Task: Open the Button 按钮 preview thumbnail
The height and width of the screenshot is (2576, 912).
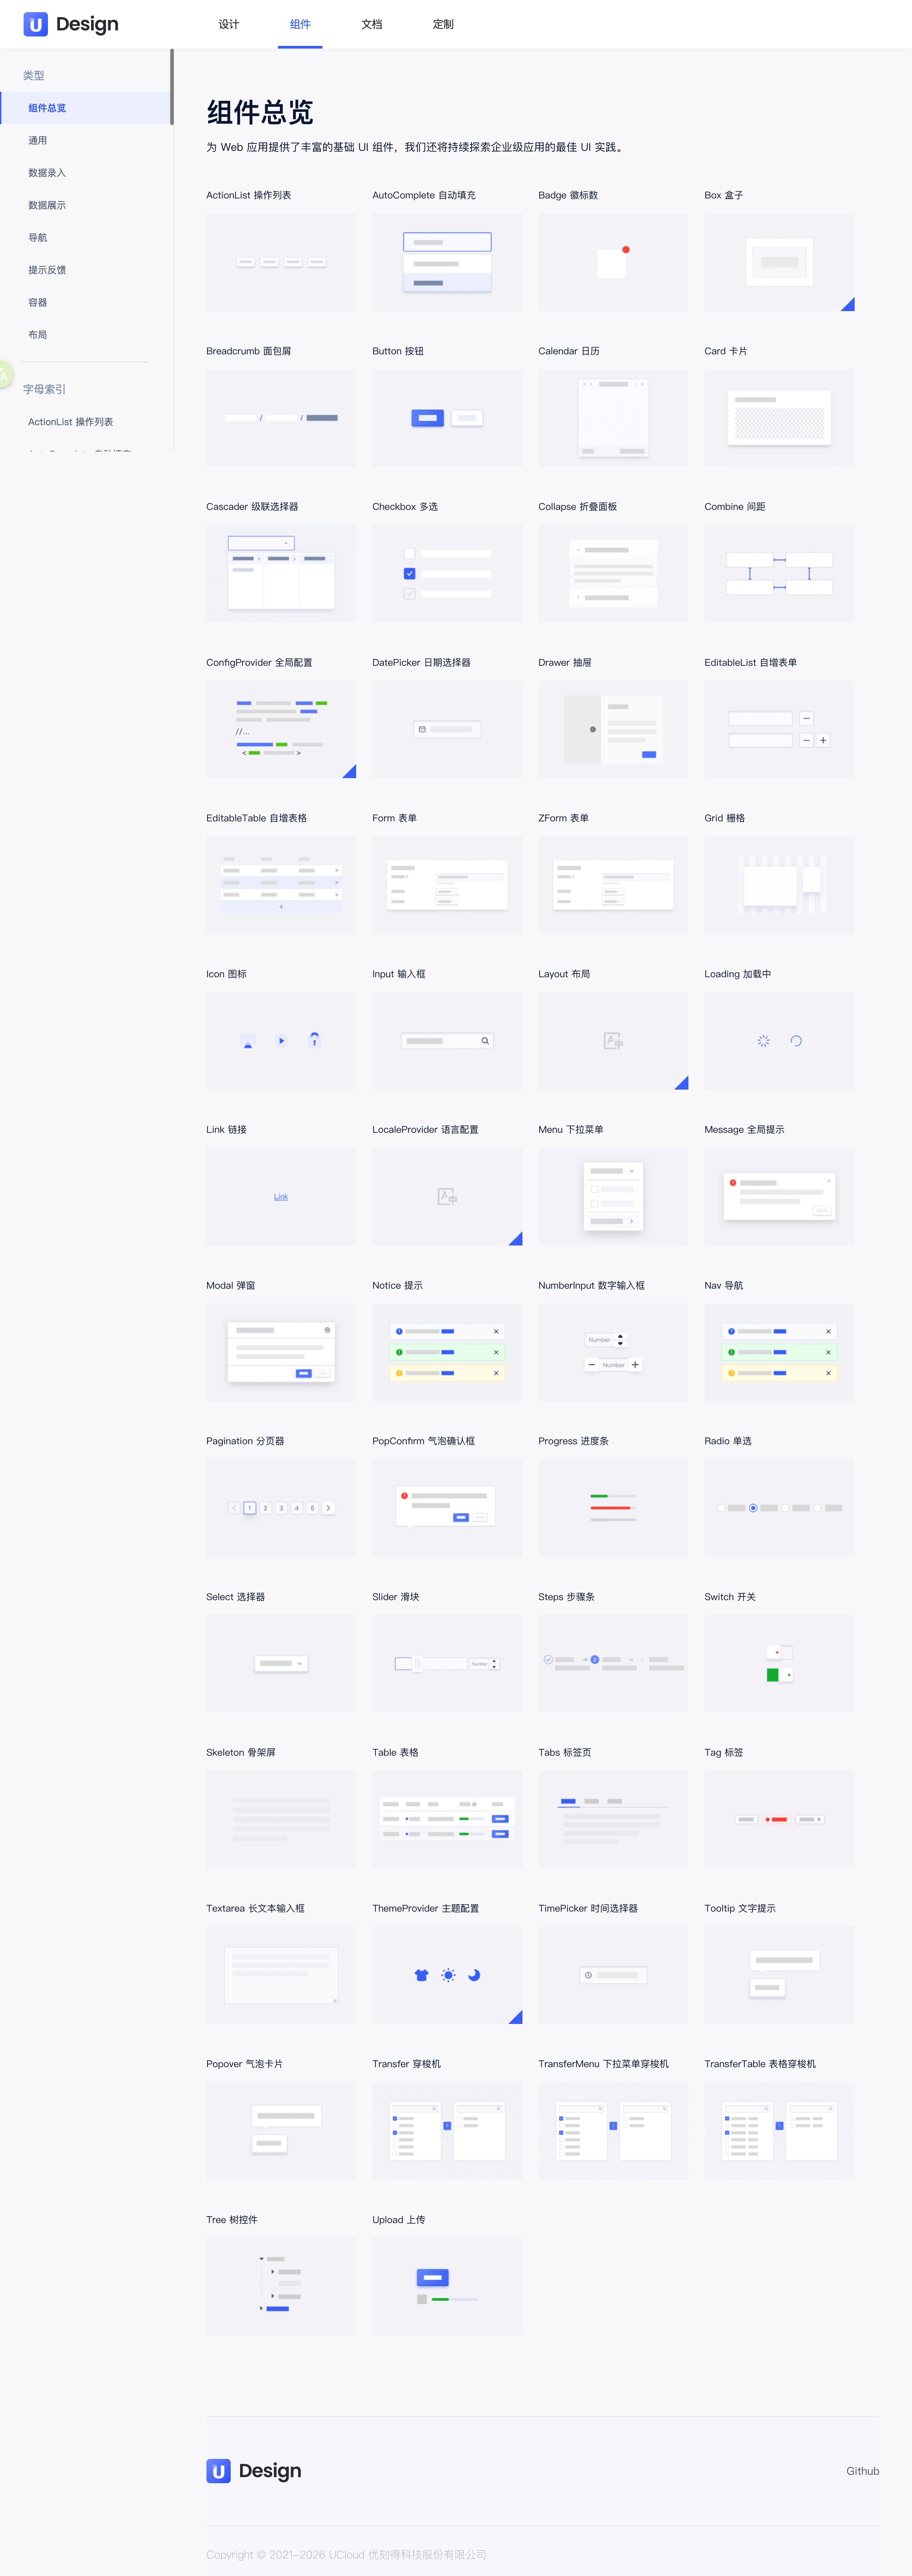Action: pyautogui.click(x=447, y=418)
